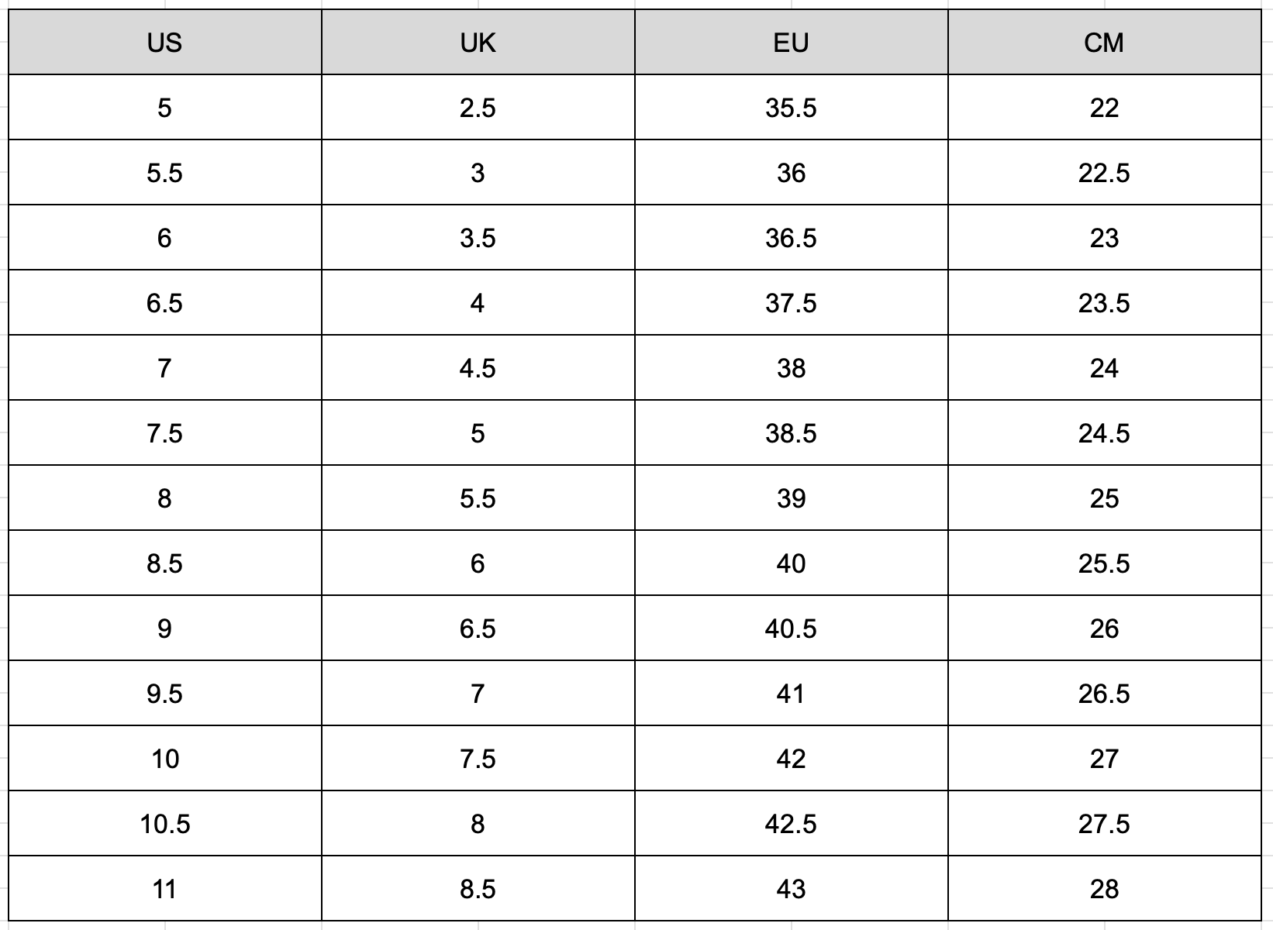Image resolution: width=1273 pixels, height=930 pixels.
Task: Select the US column header cell
Action: (x=164, y=43)
